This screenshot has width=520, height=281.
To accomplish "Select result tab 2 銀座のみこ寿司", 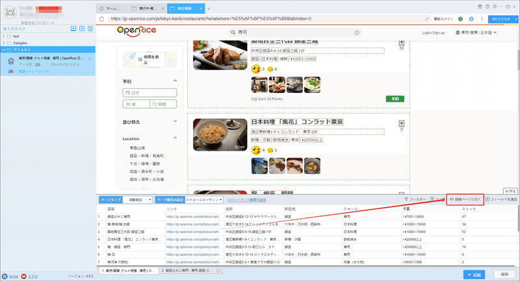I will coord(190,271).
